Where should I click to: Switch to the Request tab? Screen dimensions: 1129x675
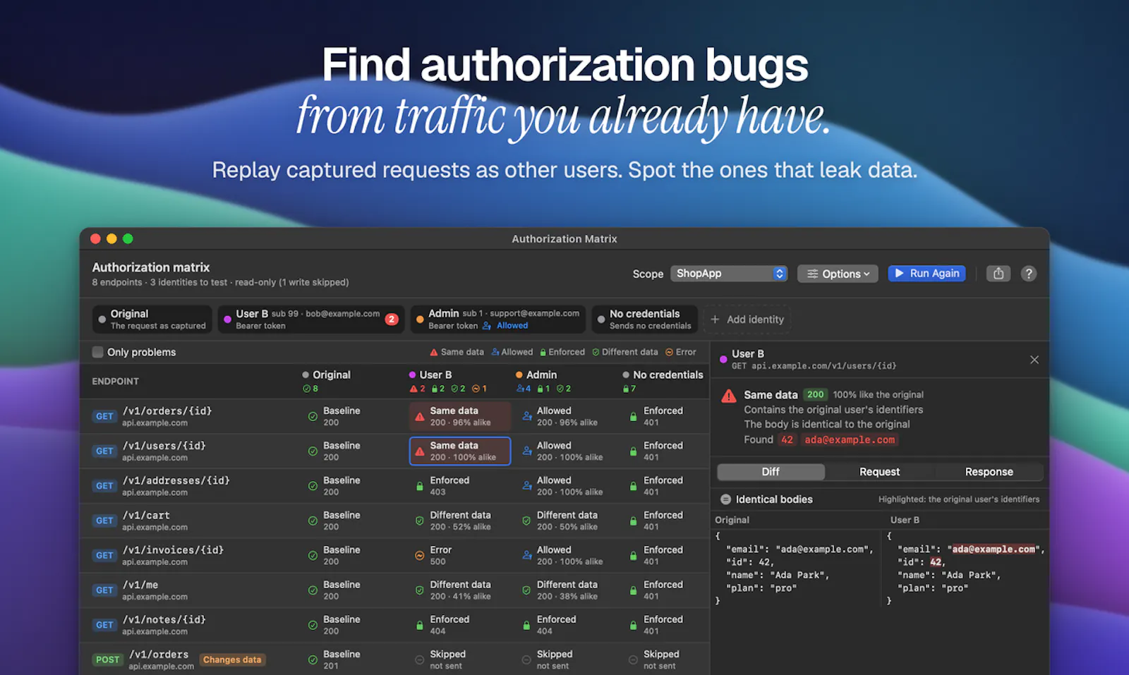(879, 472)
